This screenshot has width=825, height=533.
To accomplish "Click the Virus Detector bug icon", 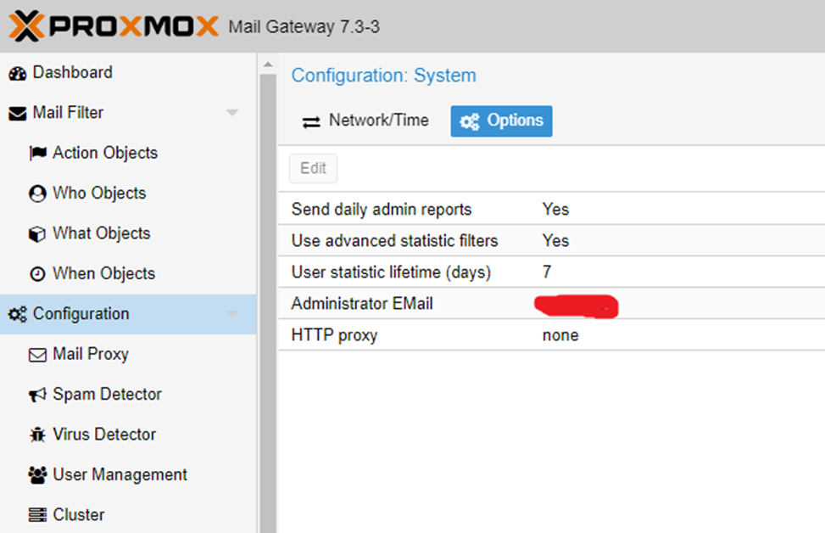I will click(37, 435).
